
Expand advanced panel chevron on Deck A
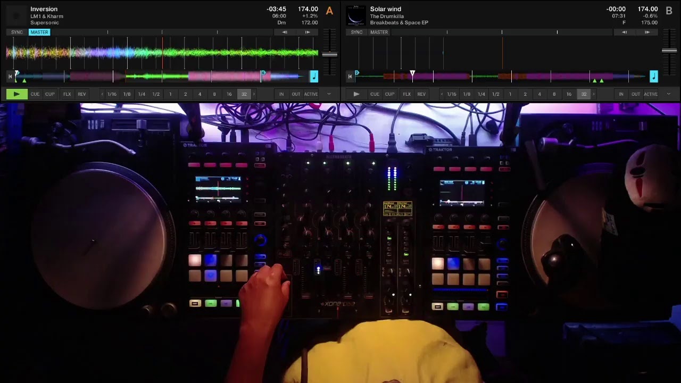coord(329,94)
